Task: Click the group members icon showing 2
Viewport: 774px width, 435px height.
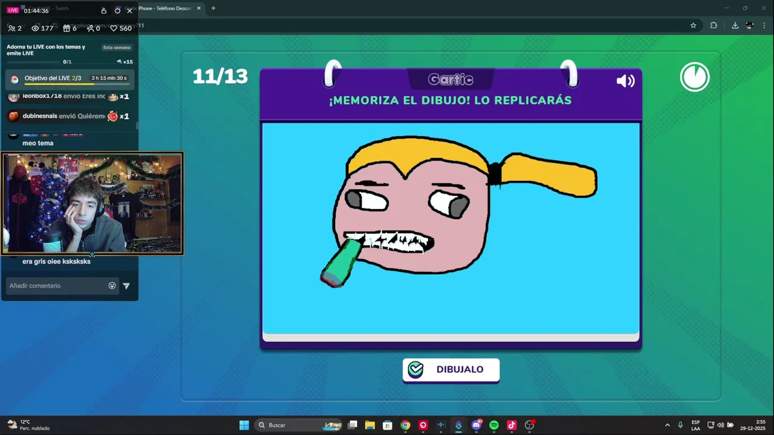Action: (15, 28)
